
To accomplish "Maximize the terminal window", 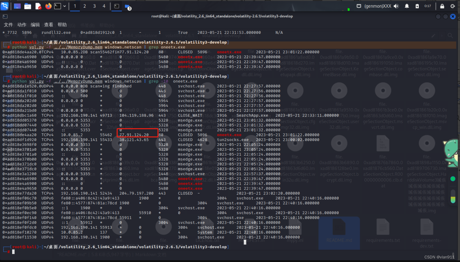I will 446,16.
